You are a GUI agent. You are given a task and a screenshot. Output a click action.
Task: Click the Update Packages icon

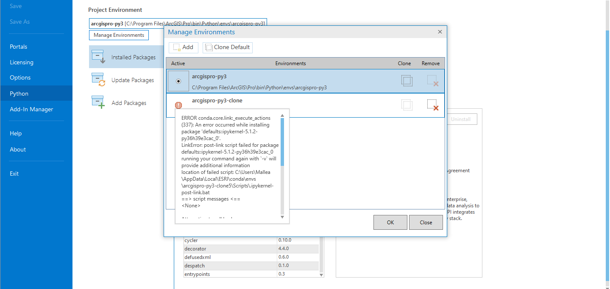(x=98, y=80)
